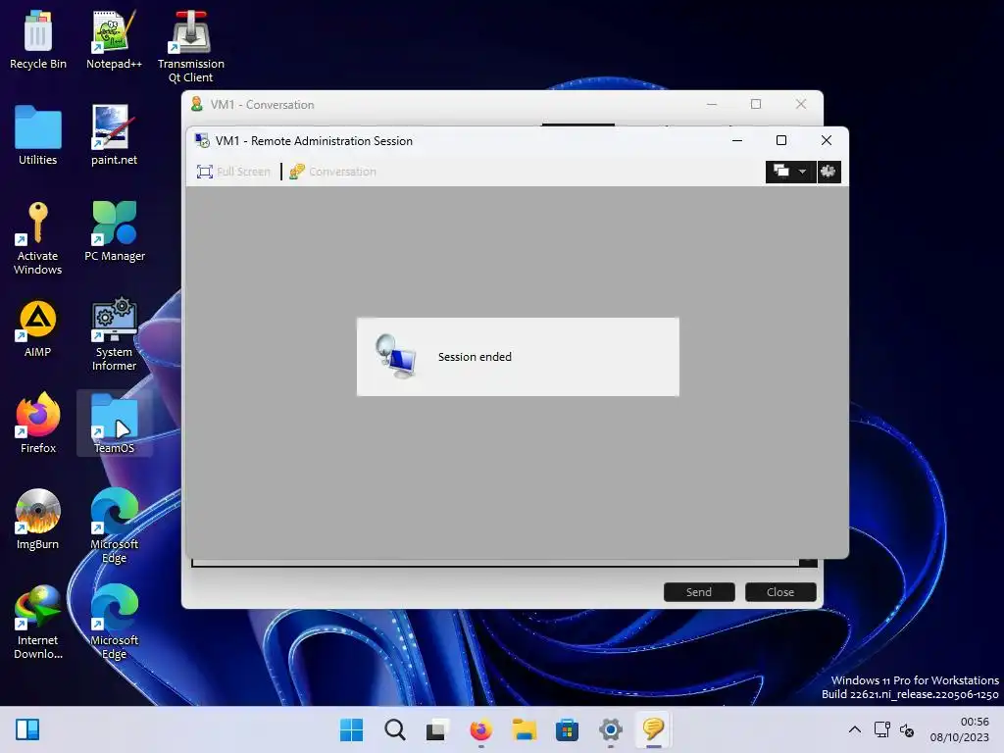Open Conversation from the session toolbar
This screenshot has width=1004, height=753.
click(332, 172)
